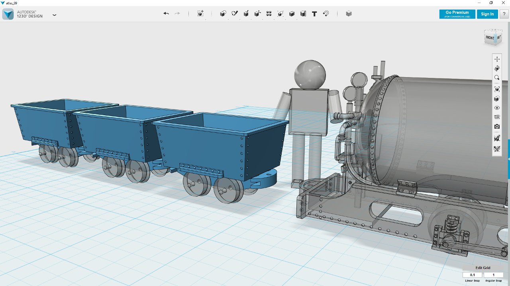Select the Text tool
The image size is (510, 286).
click(x=314, y=14)
